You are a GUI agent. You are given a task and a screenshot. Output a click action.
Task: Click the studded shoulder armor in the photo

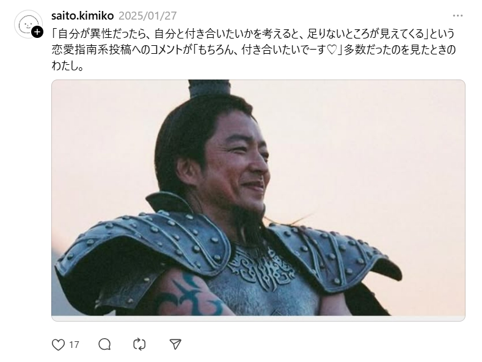144,243
